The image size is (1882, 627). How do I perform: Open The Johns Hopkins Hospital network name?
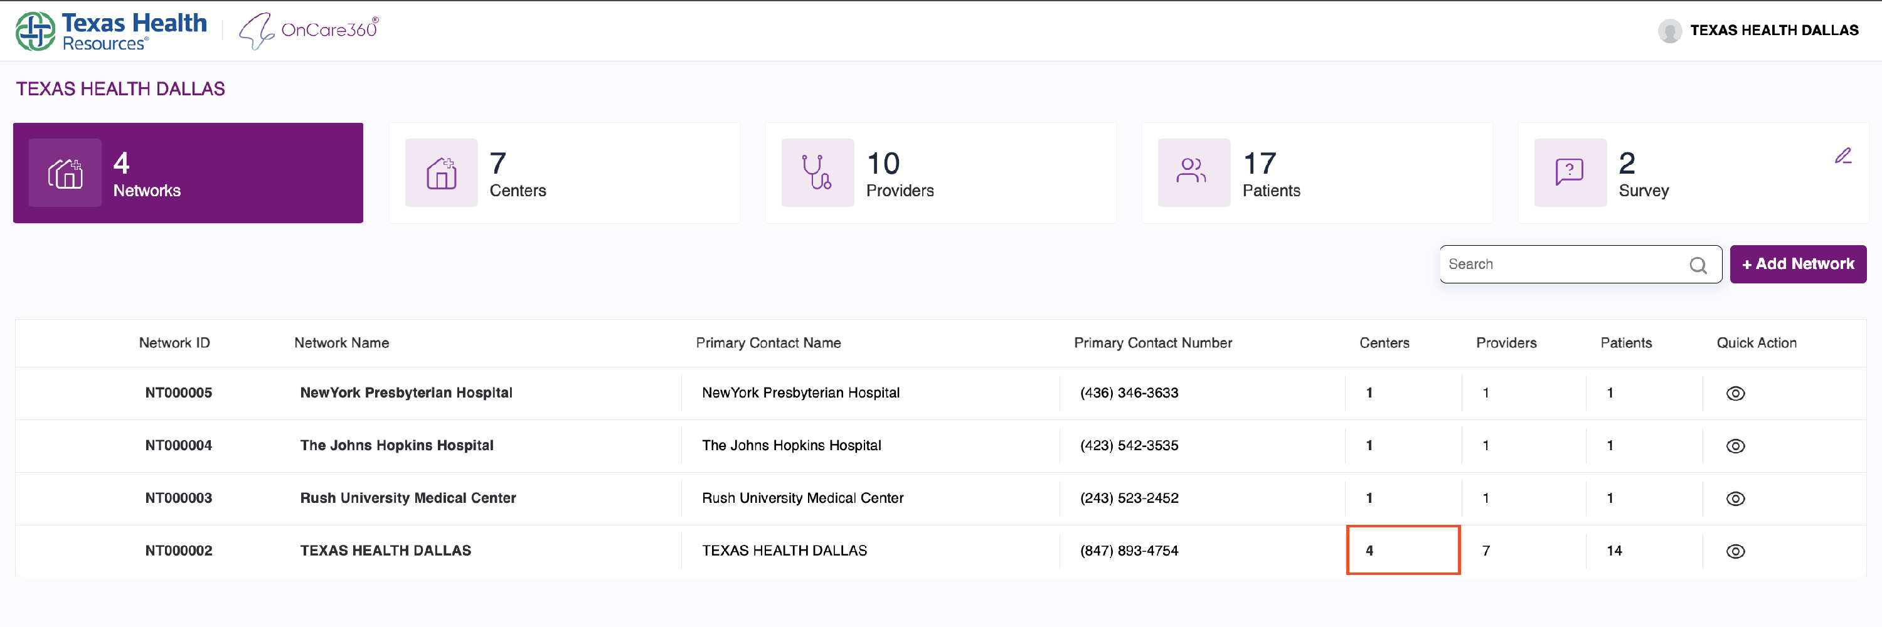click(396, 445)
